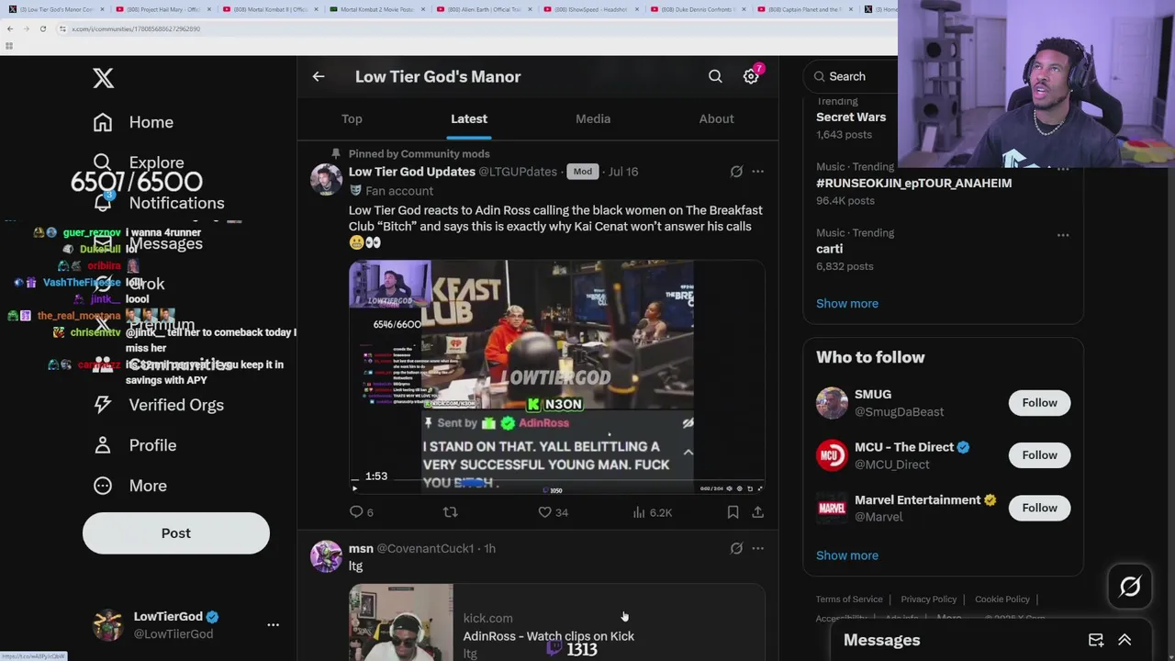Open Verified Orgs page
1175x661 pixels.
(158, 405)
